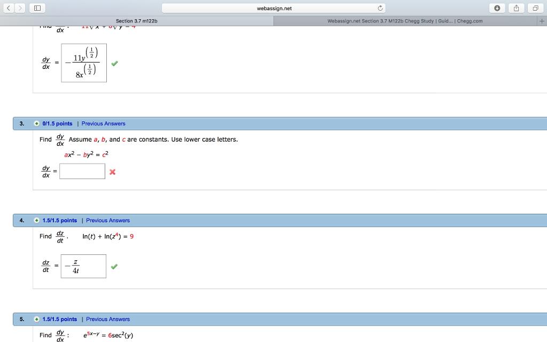Show all tabs overview
This screenshot has height=342, width=547.
coord(535,8)
